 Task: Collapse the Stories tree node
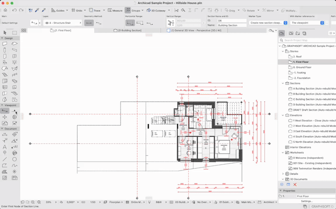283,51
